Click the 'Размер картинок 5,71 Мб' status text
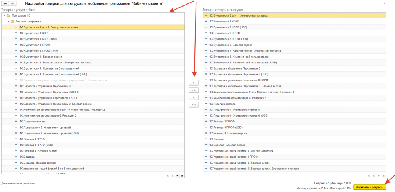395x192 pixels. 324,188
